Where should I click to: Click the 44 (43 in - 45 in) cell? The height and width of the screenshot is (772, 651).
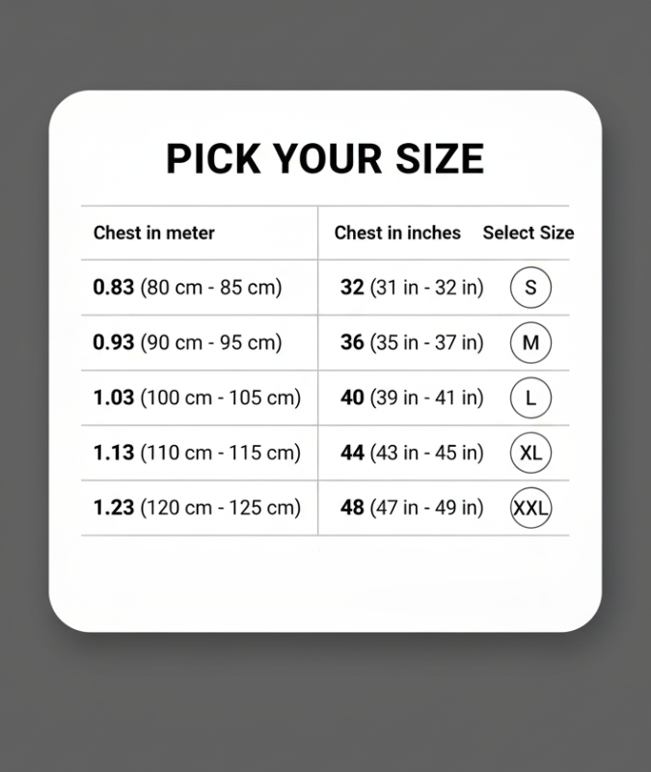(x=412, y=453)
